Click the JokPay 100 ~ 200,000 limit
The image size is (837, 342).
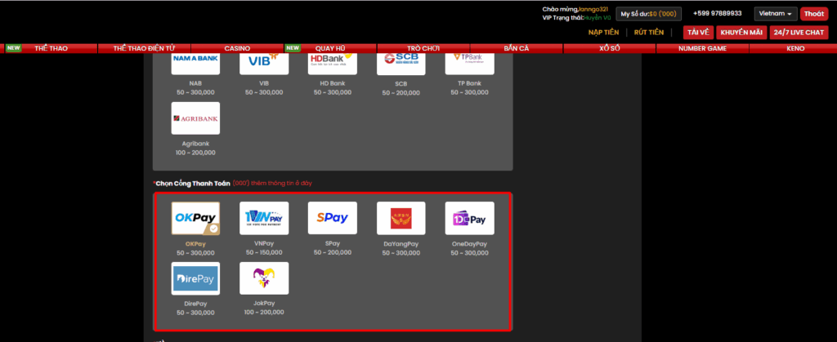pyautogui.click(x=264, y=312)
